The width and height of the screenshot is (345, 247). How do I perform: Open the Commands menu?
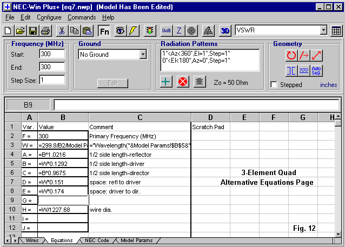pos(81,17)
